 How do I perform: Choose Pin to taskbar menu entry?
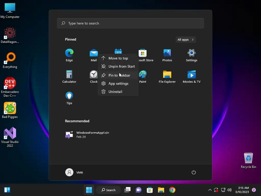tap(118, 75)
